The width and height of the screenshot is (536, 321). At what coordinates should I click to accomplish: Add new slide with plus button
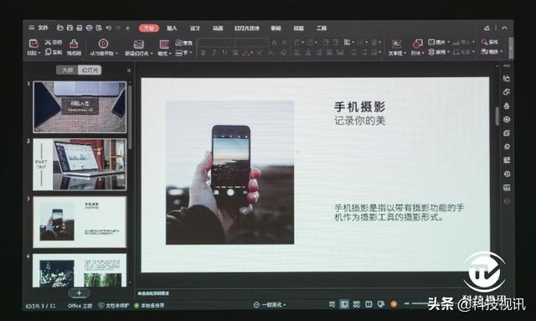pyautogui.click(x=79, y=293)
